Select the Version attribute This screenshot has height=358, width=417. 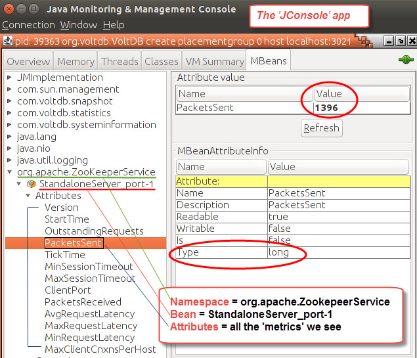click(62, 208)
